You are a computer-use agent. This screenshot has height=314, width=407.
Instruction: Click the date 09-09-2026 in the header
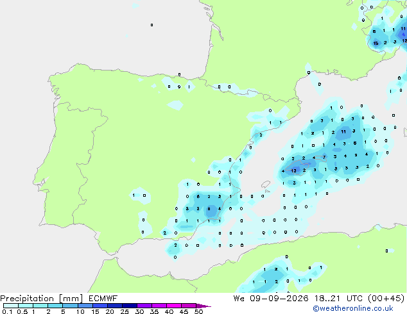click(279, 299)
